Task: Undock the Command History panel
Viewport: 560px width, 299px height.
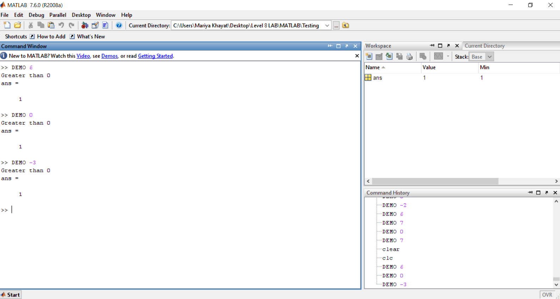Action: click(547, 193)
